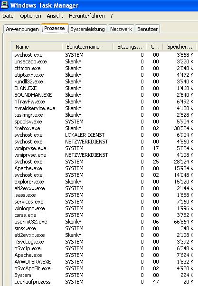Open the Optionen menu
The height and width of the screenshot is (286, 198).
tap(30, 16)
